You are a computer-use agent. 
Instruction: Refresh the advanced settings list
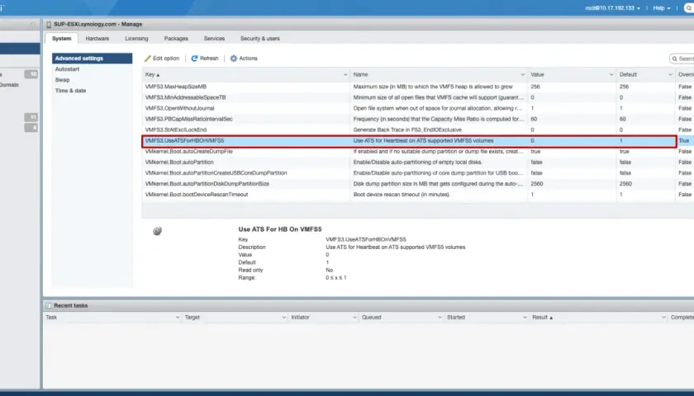[x=205, y=59]
